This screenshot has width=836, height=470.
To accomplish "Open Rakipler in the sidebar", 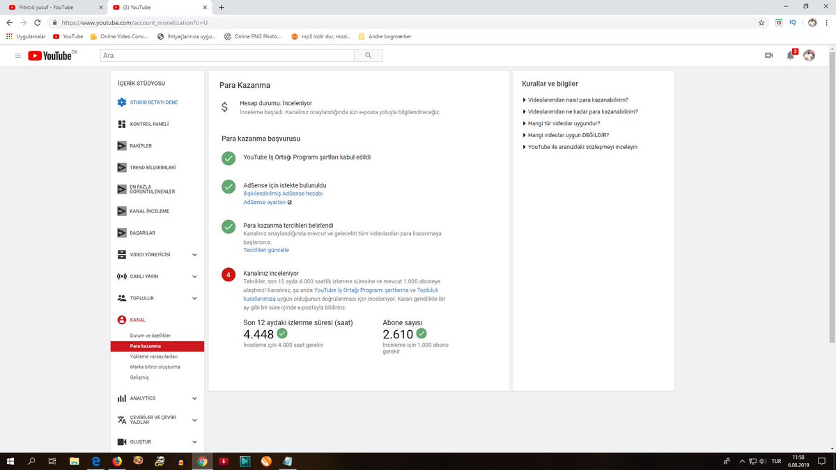I will 140,146.
